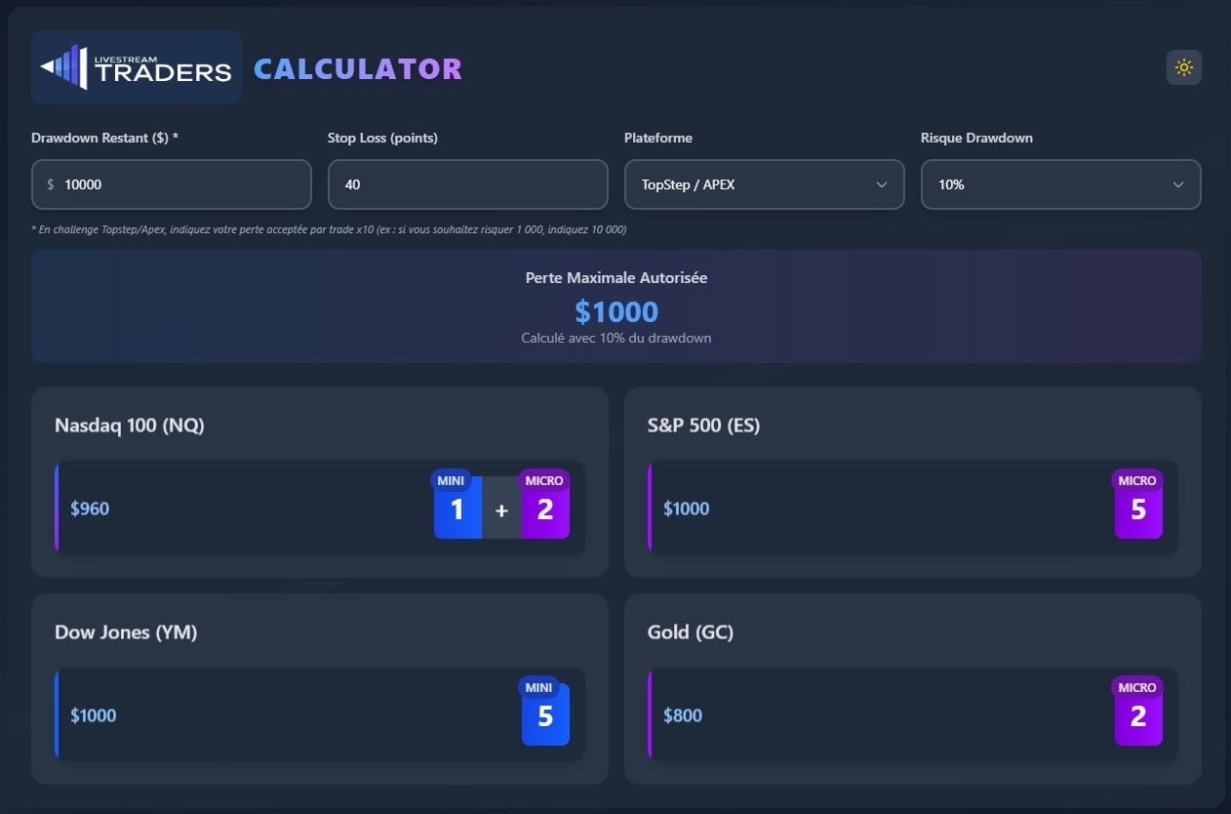Screen dimensions: 1231x814
Task: Toggle light mode with the sun icon
Action: point(1183,66)
